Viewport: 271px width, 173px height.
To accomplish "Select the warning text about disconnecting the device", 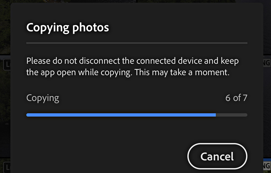I will tap(132, 66).
